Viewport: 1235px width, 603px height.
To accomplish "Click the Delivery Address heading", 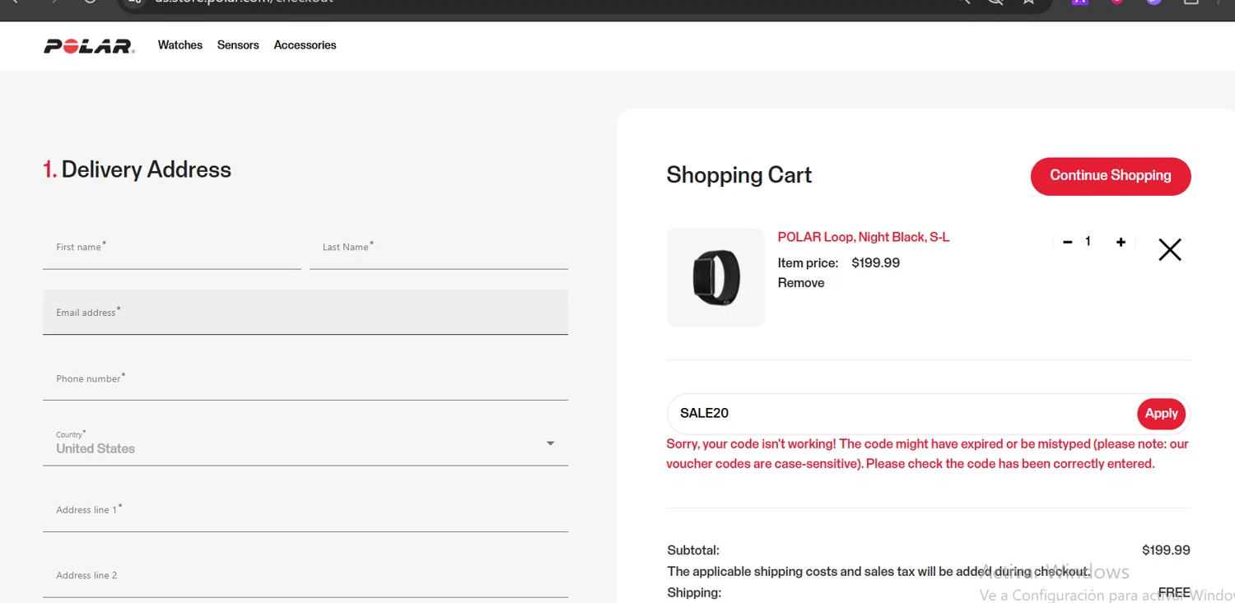I will tap(137, 169).
